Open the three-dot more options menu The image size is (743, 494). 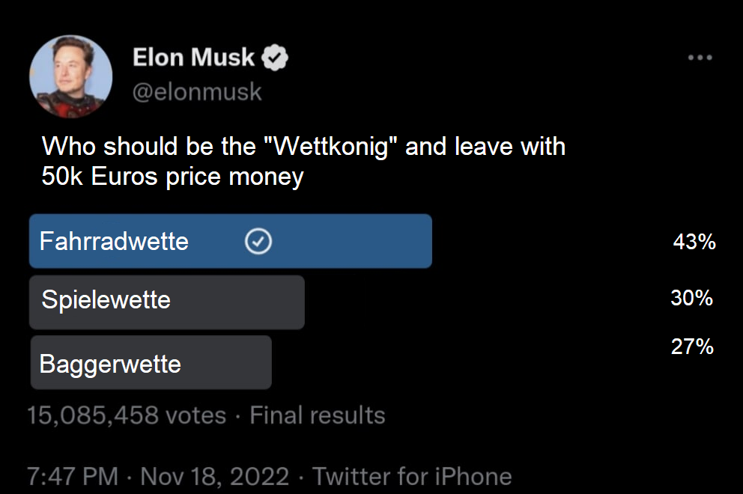[x=700, y=58]
